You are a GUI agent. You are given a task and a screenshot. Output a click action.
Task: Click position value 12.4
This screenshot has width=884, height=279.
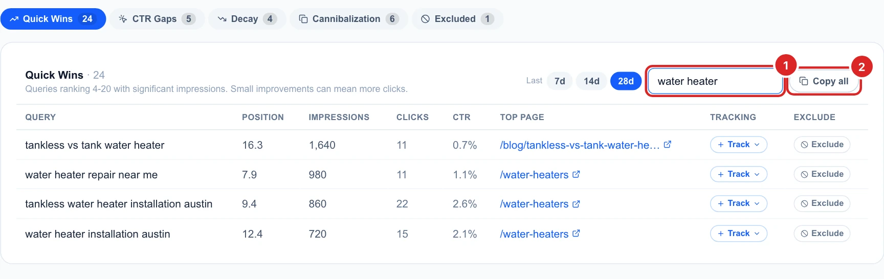[x=252, y=234]
